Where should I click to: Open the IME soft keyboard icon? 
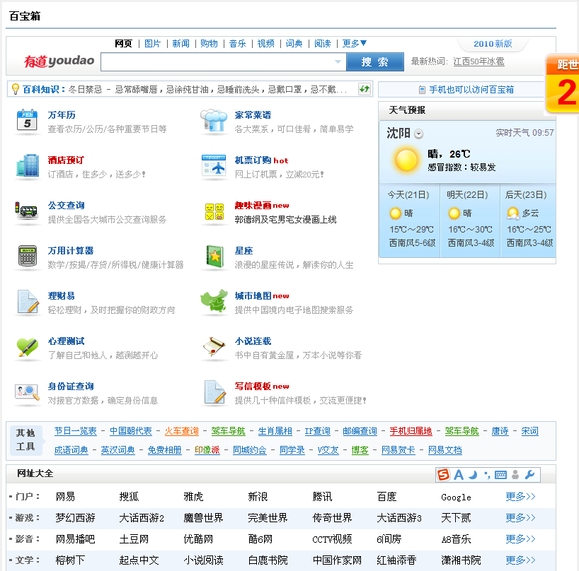click(500, 475)
